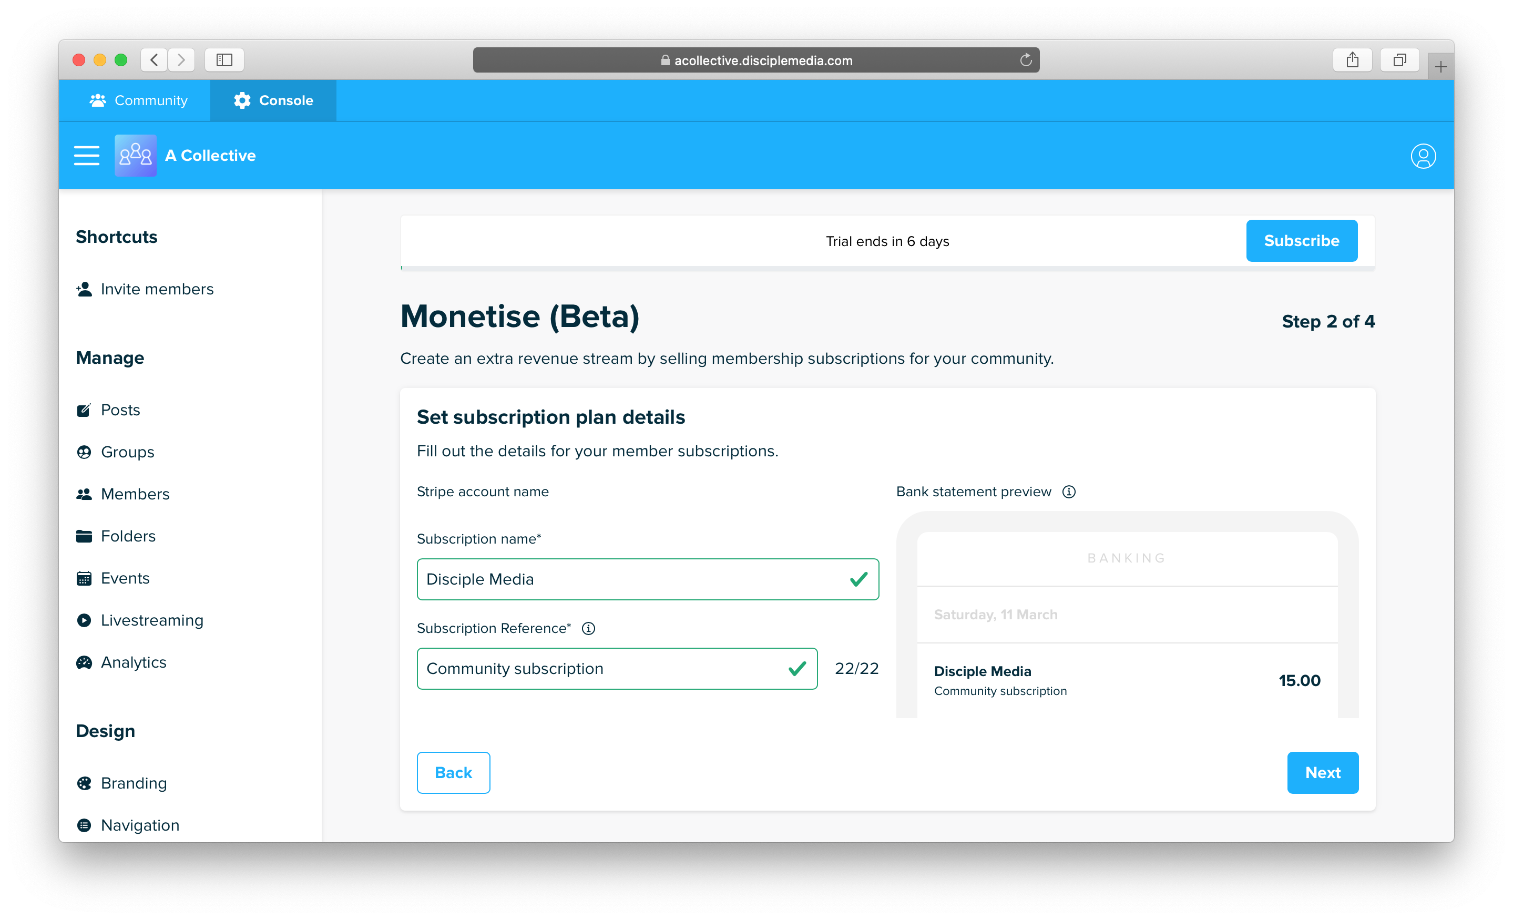Click the Analytics gauge icon
This screenshot has width=1513, height=920.
click(x=84, y=662)
